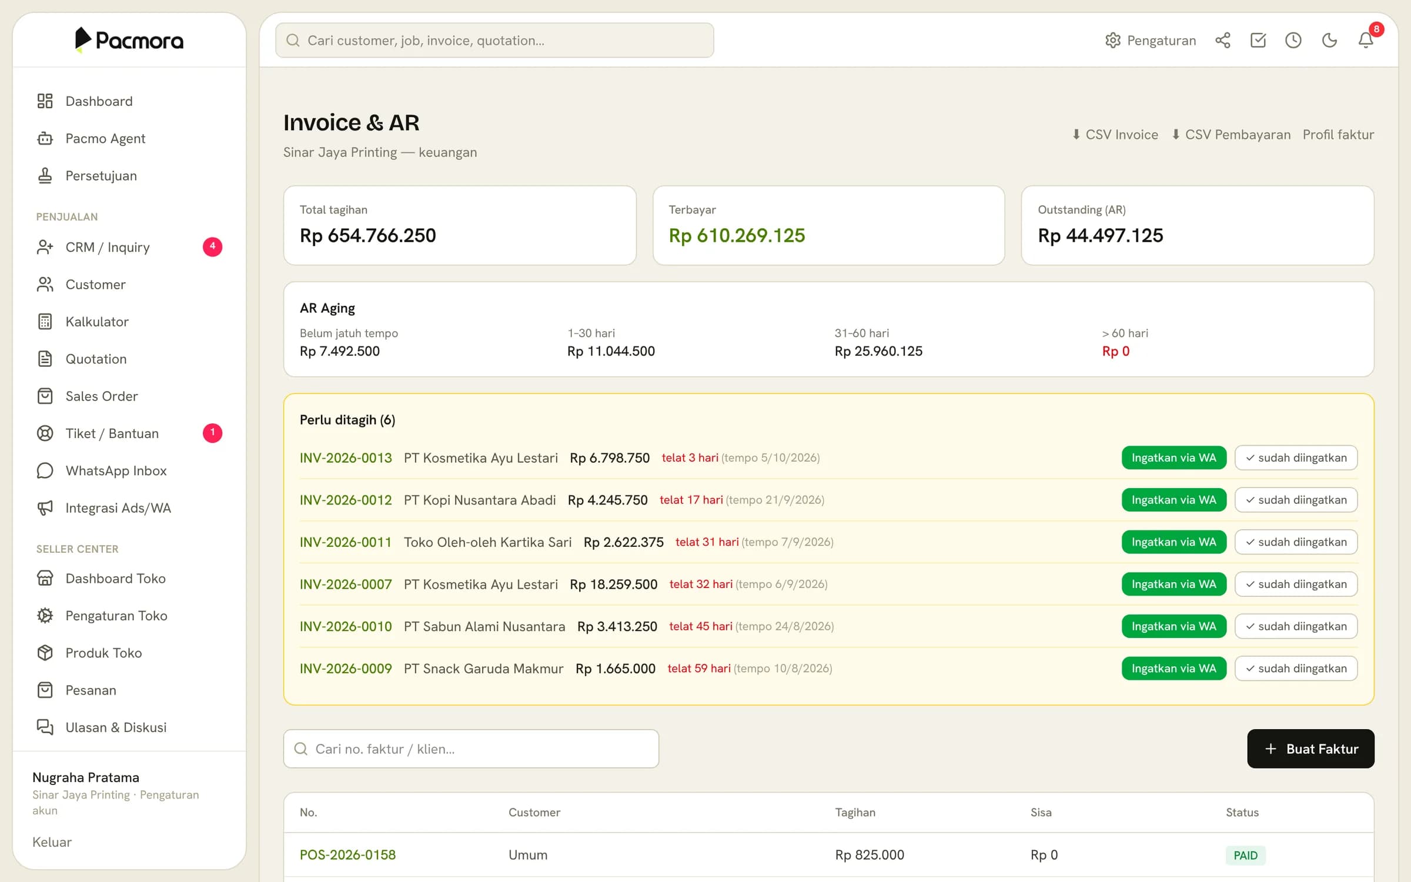Mark INV-2026-0009 as sudah diingatkan
1411x882 pixels.
pos(1296,669)
